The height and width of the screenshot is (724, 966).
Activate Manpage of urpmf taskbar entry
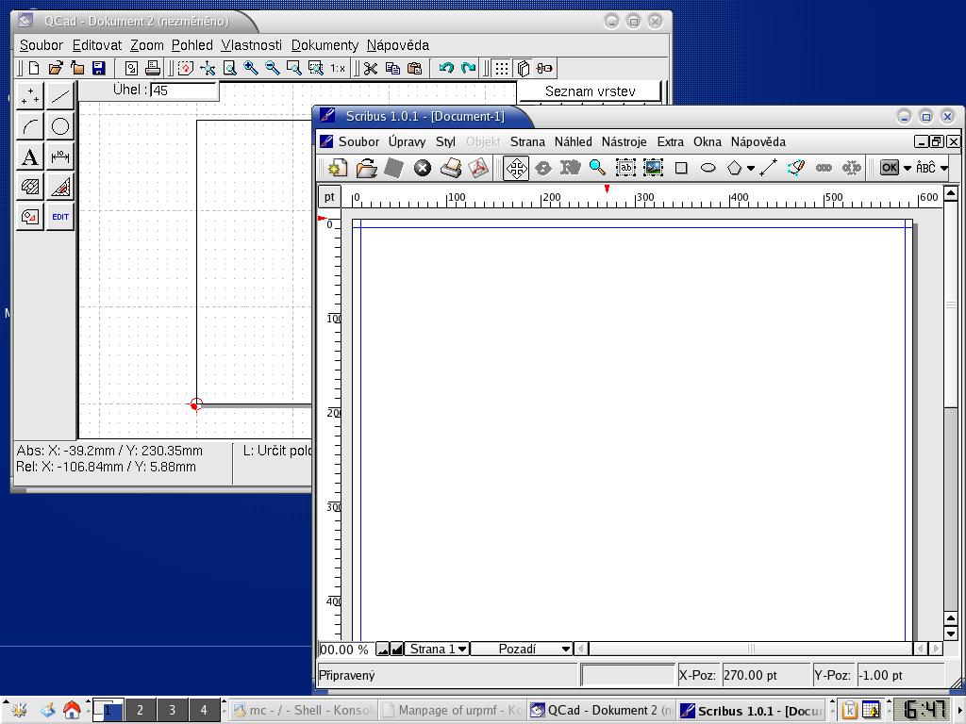[x=452, y=711]
